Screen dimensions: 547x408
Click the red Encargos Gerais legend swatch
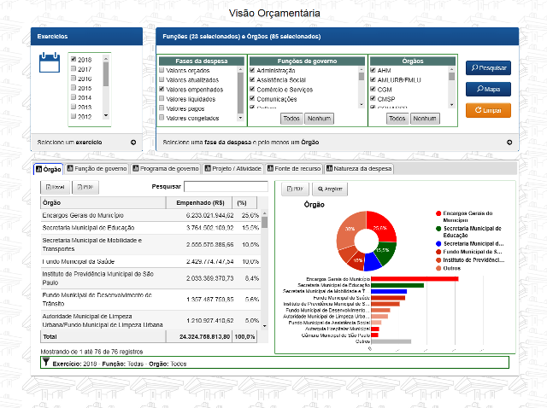[x=438, y=213]
